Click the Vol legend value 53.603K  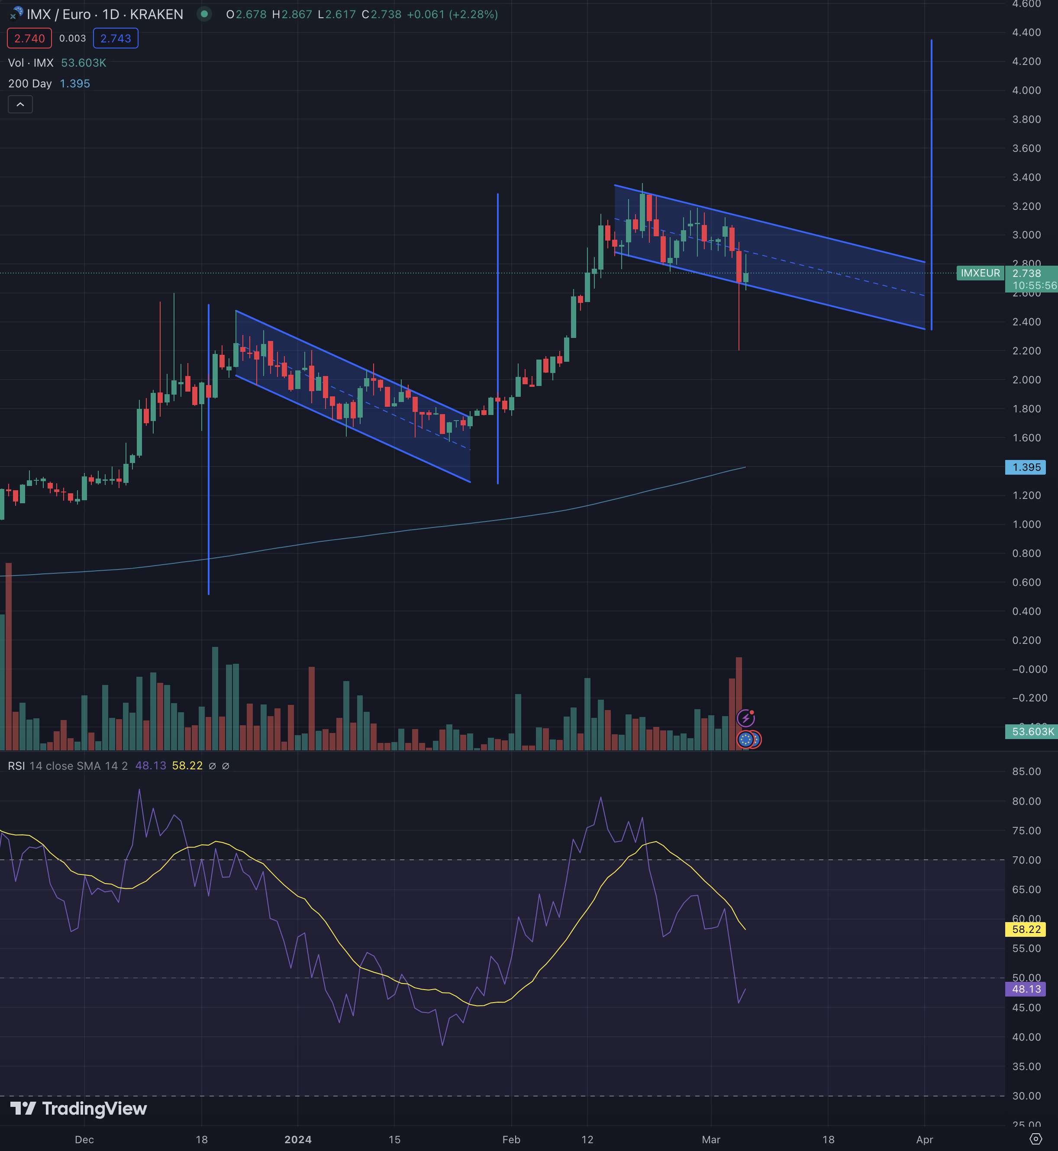coord(84,63)
